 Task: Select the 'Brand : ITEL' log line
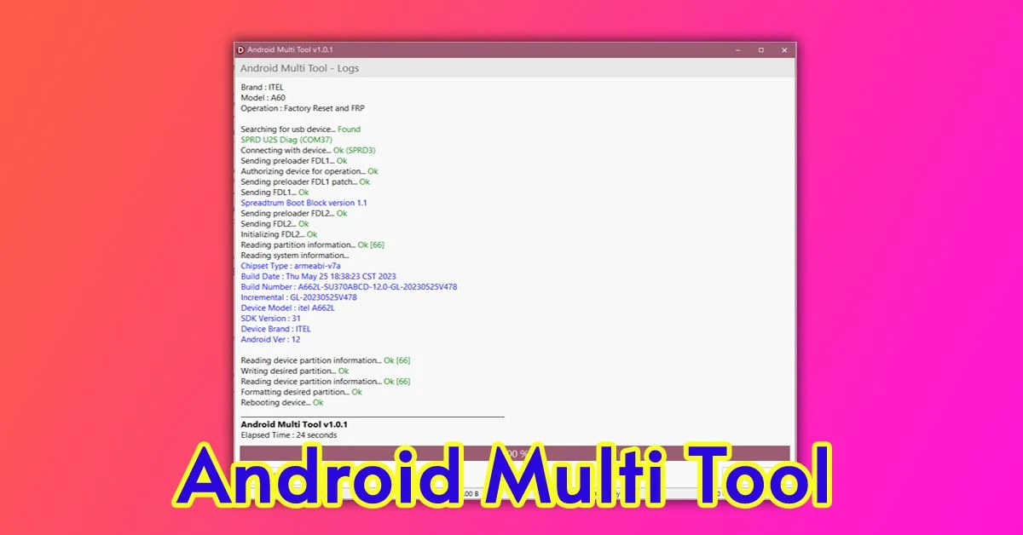coord(263,87)
